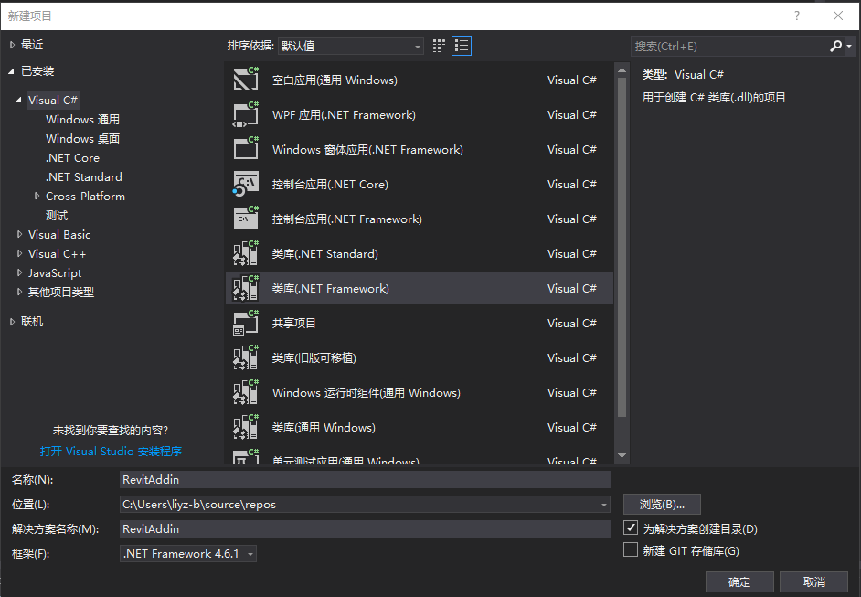This screenshot has width=861, height=597.
Task: Click the Windows 运行时组件 template icon
Action: 246,392
